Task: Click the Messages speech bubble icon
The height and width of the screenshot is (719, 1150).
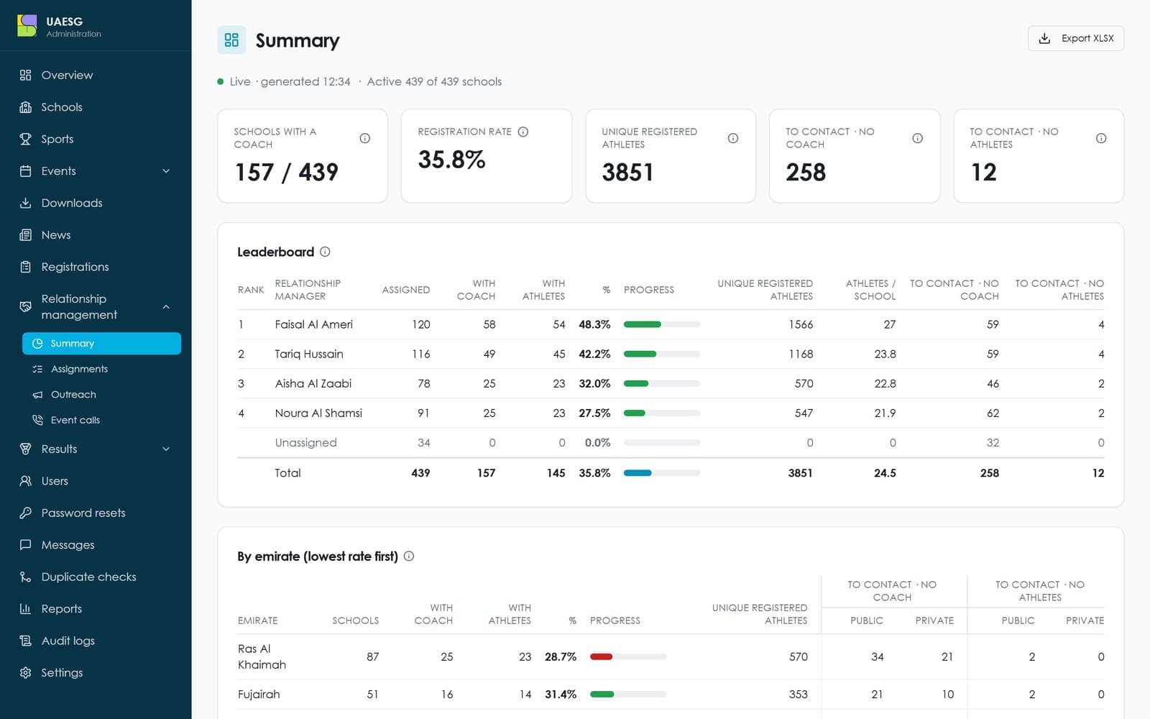Action: pyautogui.click(x=26, y=545)
